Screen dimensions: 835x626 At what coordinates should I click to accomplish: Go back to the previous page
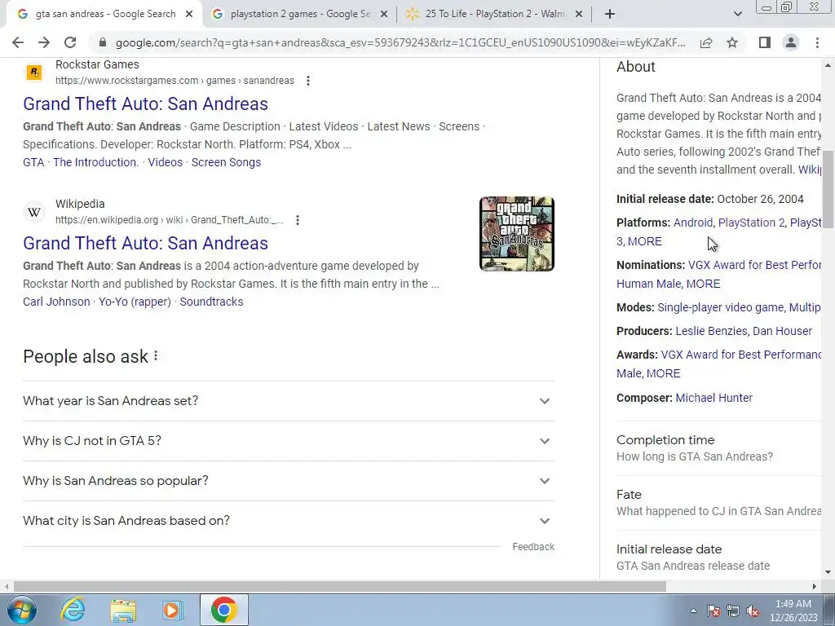tap(18, 42)
